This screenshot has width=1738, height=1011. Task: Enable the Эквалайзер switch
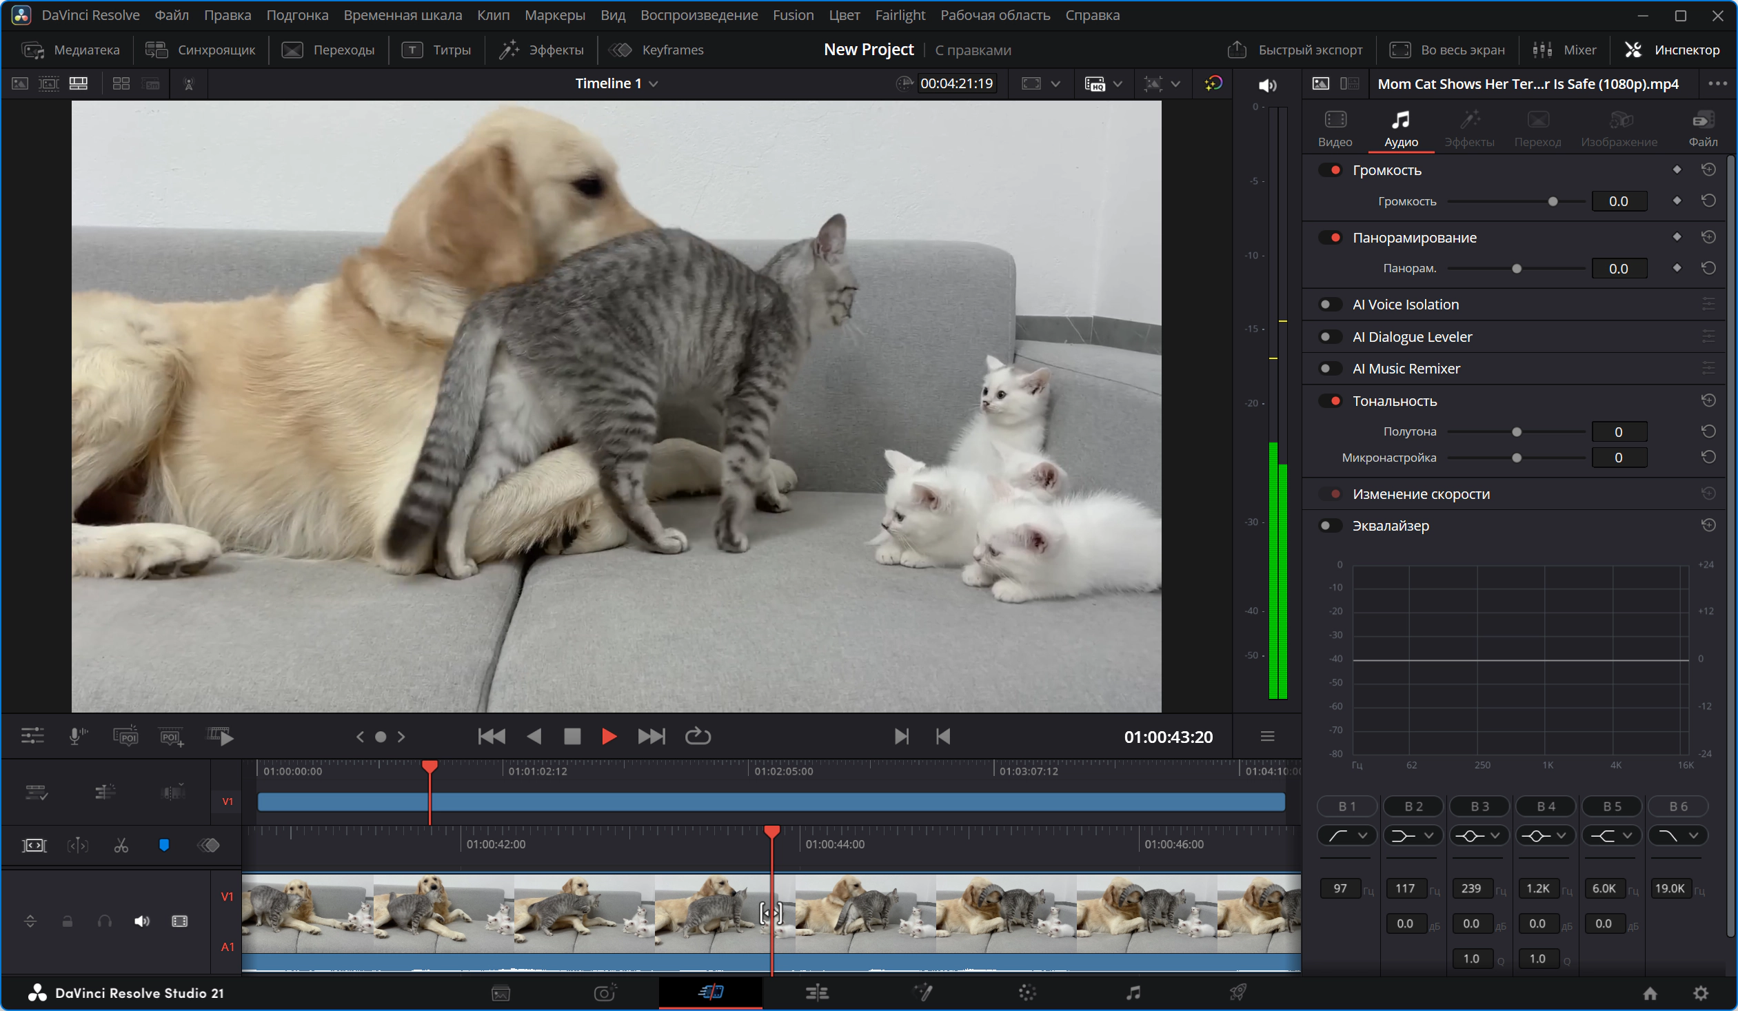(1330, 526)
